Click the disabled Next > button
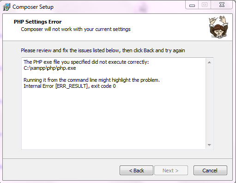 tap(171, 171)
